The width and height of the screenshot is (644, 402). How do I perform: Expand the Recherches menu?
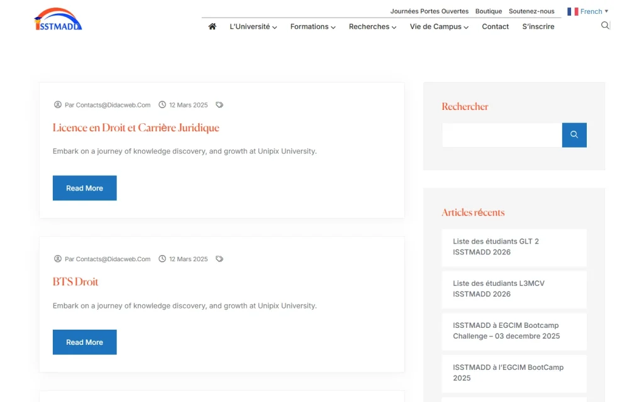(x=372, y=26)
